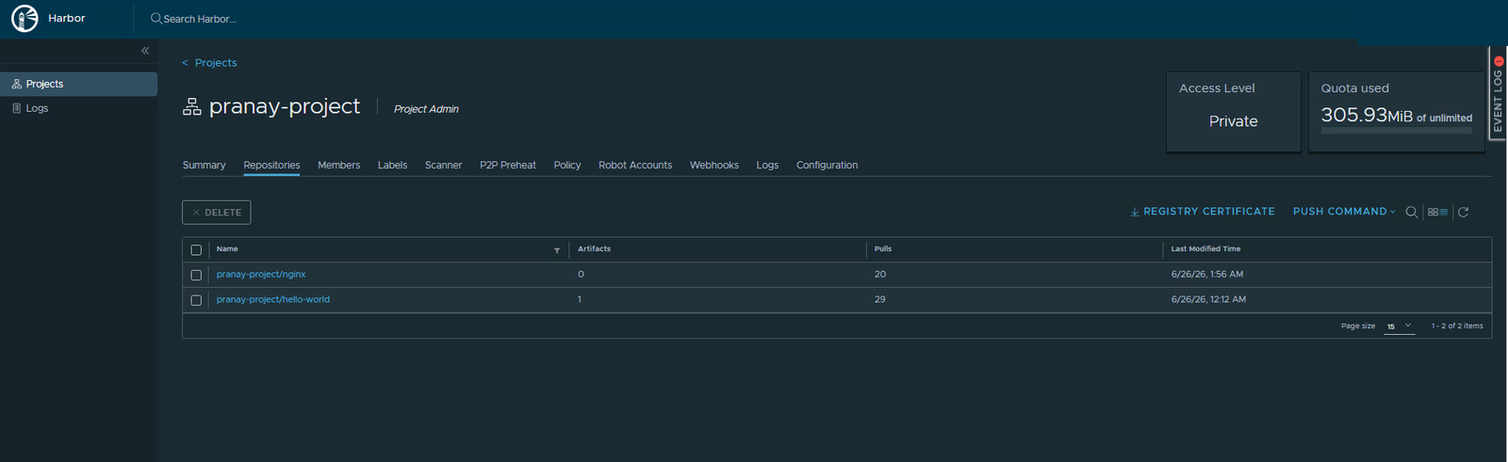
Task: Open the Event Log side panel
Action: 1498,93
